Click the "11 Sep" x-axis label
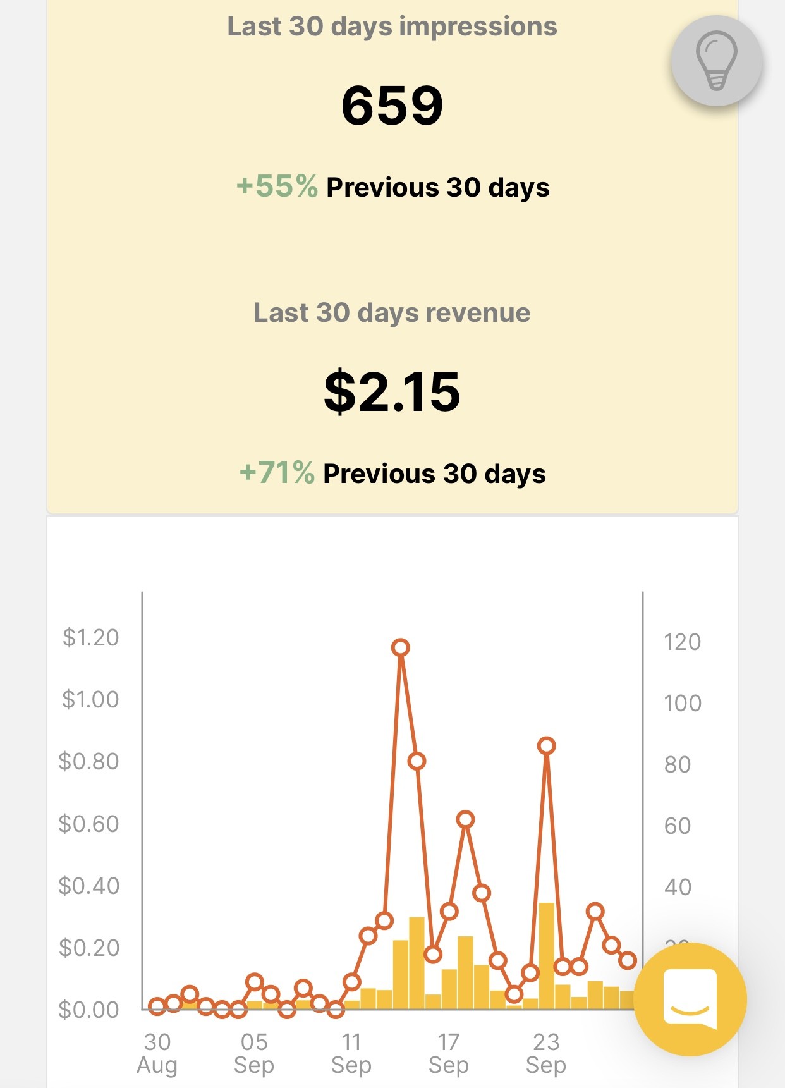Viewport: 785px width, 1088px height. point(351,1053)
